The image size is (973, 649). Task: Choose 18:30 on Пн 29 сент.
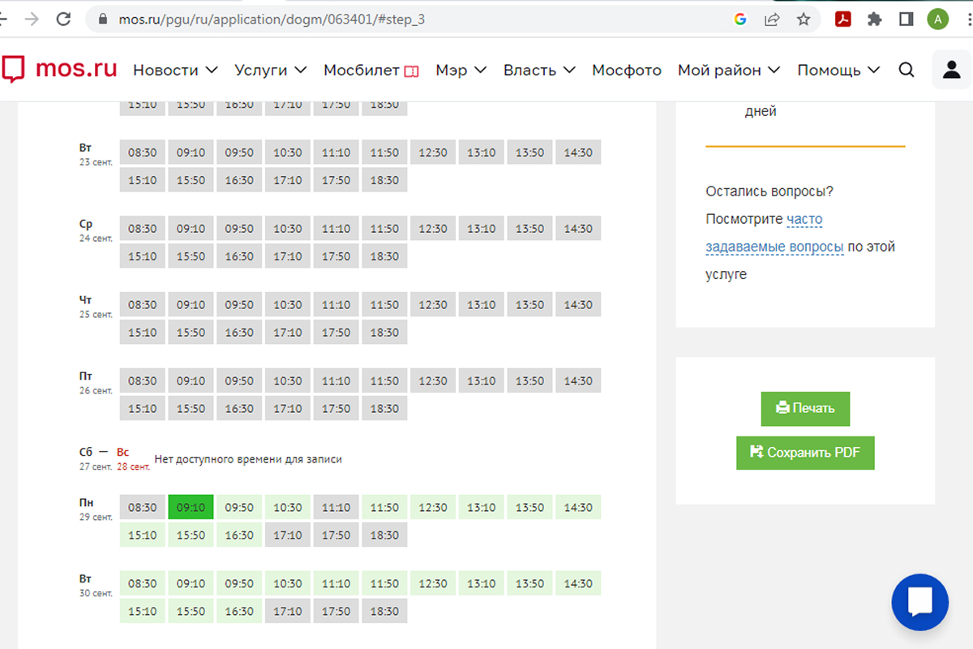tap(384, 535)
